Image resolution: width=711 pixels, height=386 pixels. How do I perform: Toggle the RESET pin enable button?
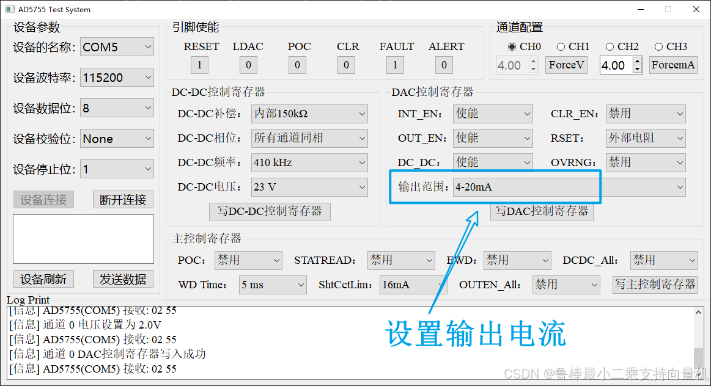click(x=201, y=65)
